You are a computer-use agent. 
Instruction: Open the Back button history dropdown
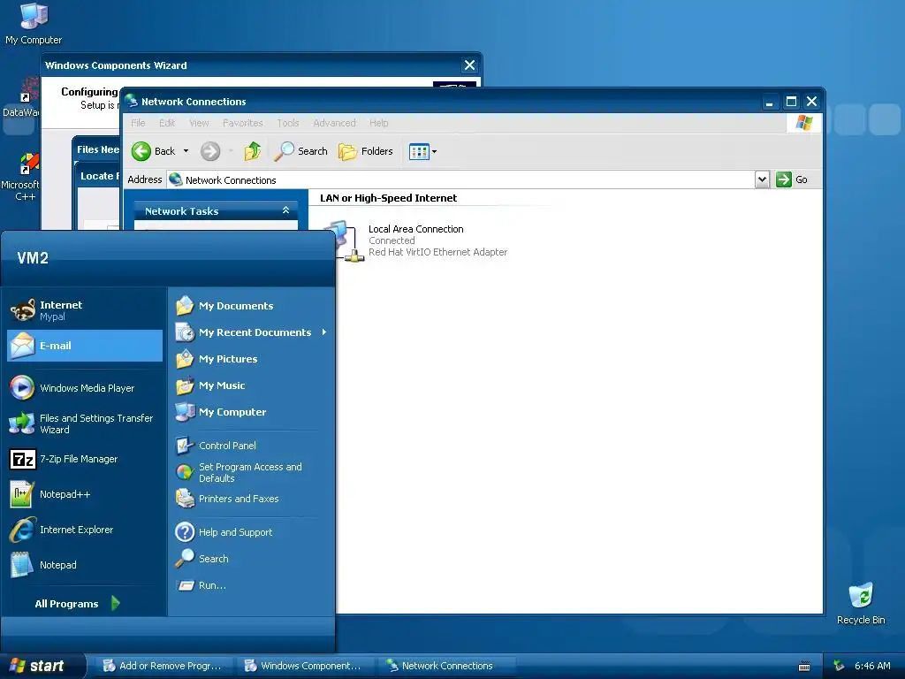pyautogui.click(x=186, y=151)
